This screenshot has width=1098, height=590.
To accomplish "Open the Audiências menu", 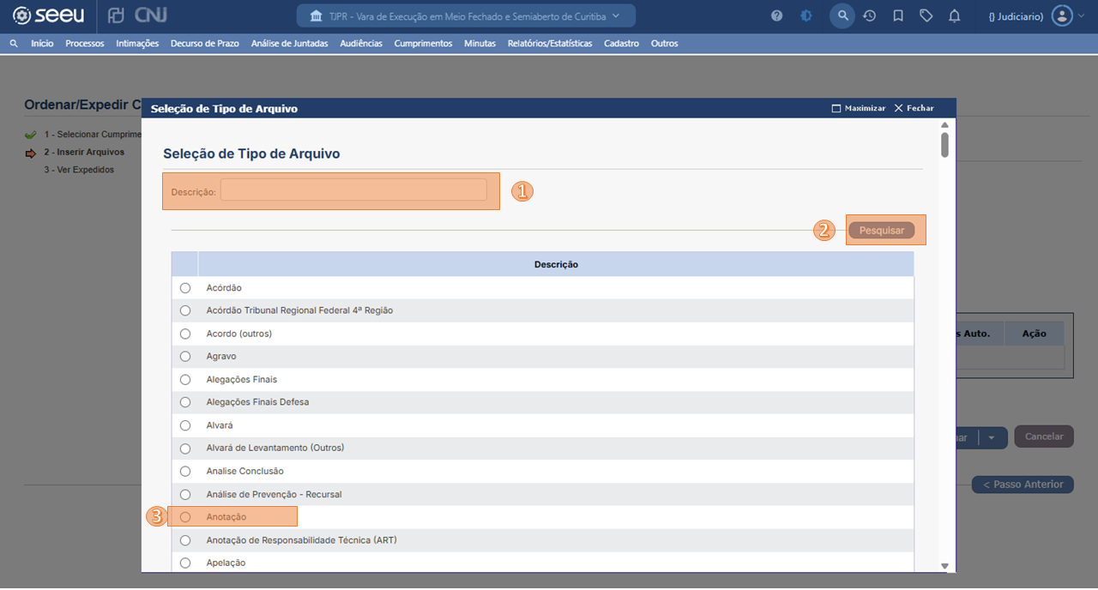I will tap(360, 44).
